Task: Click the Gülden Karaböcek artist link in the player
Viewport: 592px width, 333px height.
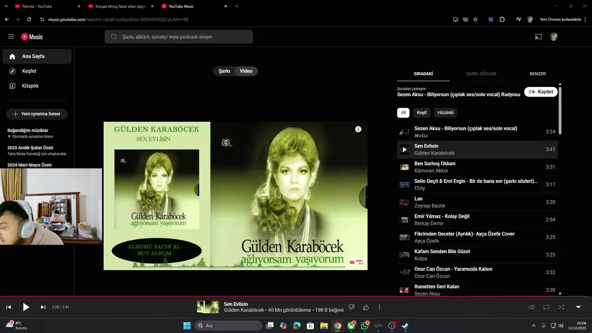Action: (x=244, y=310)
